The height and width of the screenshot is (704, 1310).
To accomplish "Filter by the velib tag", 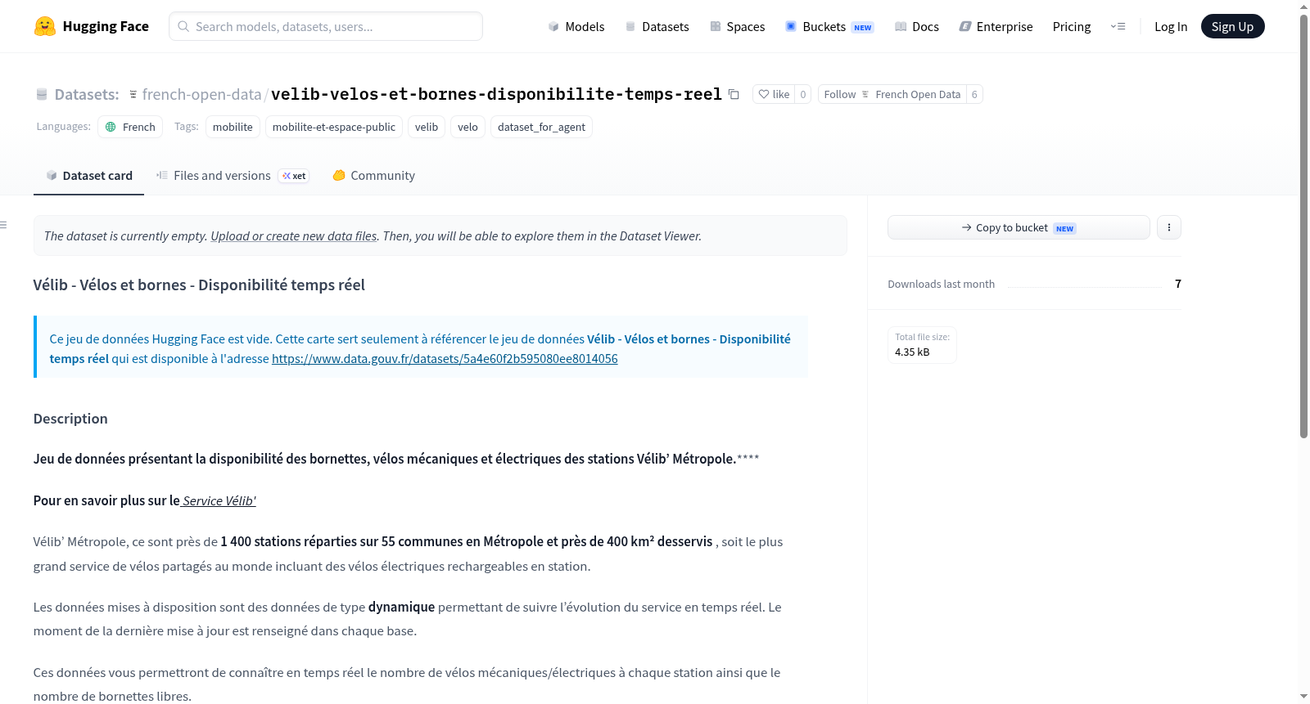I will [x=427, y=127].
